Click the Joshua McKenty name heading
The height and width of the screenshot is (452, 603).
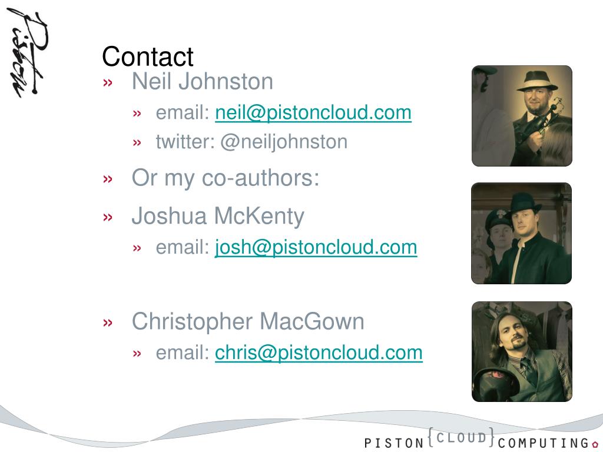(218, 215)
